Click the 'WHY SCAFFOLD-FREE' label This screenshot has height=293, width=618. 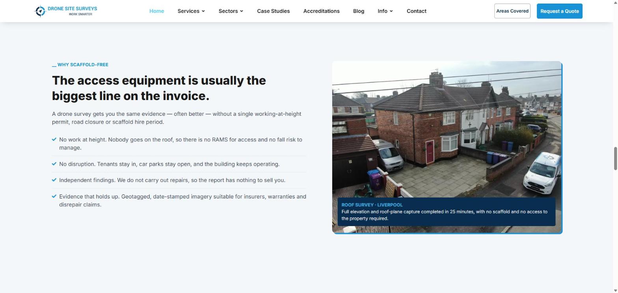click(x=80, y=65)
